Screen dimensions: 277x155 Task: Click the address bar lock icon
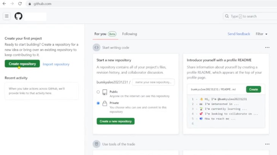click(x=30, y=4)
